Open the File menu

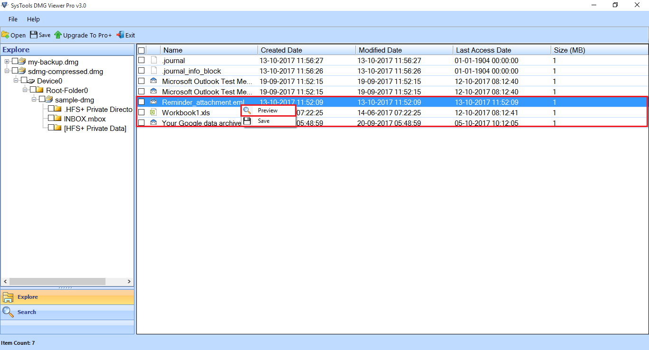tap(12, 19)
